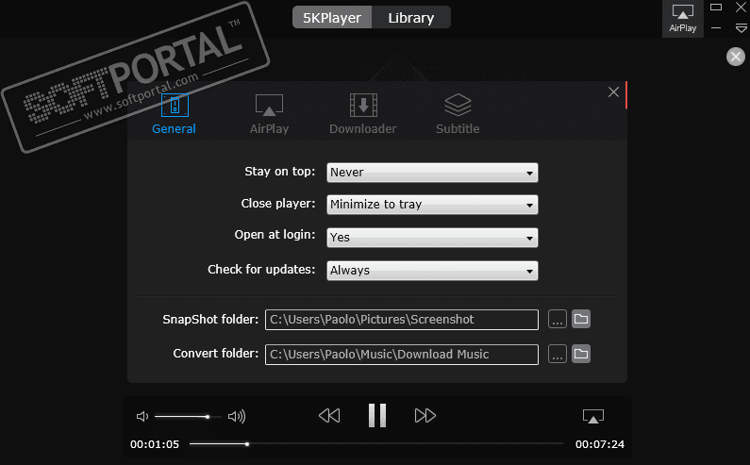Open the Convert folder via folder icon
The height and width of the screenshot is (465, 750).
point(581,354)
